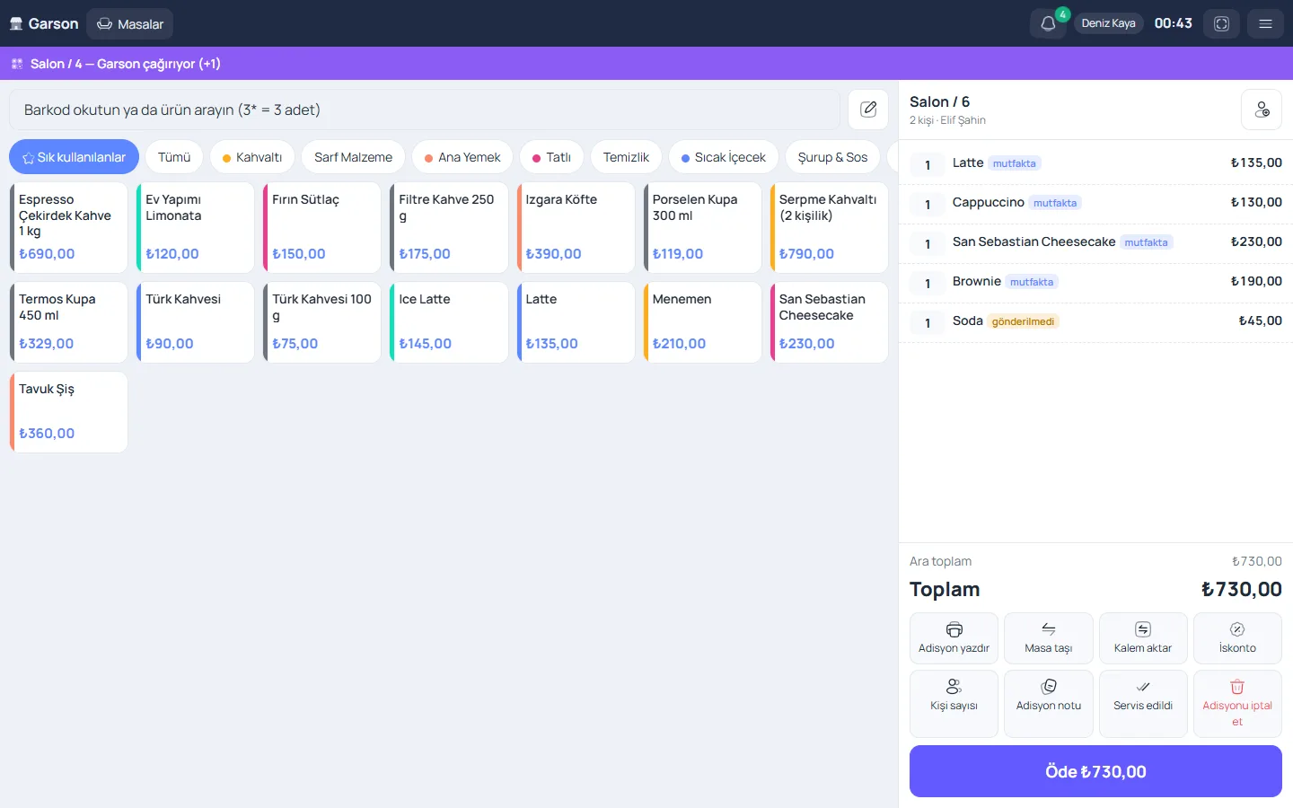Image resolution: width=1293 pixels, height=808 pixels.
Task: Click the Salon / 4 Garson çağırıyor banner
Action: tap(646, 64)
